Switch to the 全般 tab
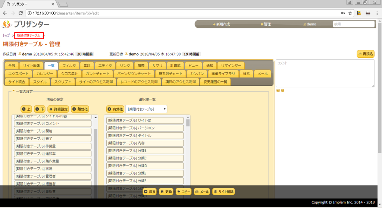This screenshot has width=382, height=208. point(12,66)
